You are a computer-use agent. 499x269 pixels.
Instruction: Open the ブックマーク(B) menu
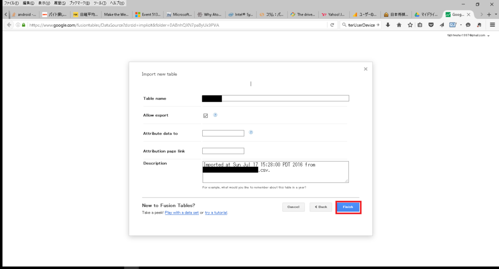coord(79,3)
